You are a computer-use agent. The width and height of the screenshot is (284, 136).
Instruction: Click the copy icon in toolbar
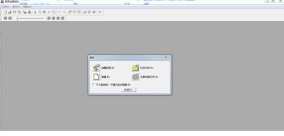point(40,12)
